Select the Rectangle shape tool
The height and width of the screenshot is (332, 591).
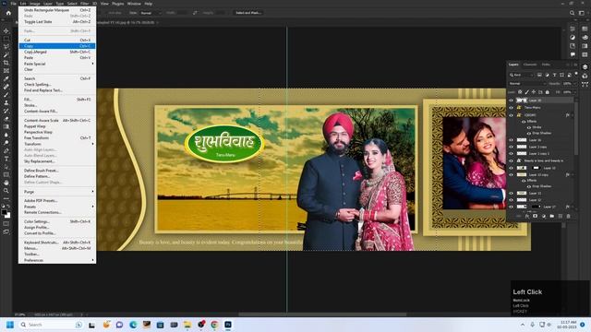[6, 174]
